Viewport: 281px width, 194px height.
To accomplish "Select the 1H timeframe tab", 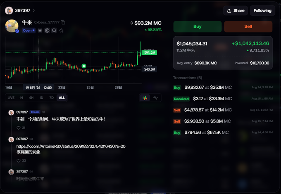I will pyautogui.click(x=21, y=98).
